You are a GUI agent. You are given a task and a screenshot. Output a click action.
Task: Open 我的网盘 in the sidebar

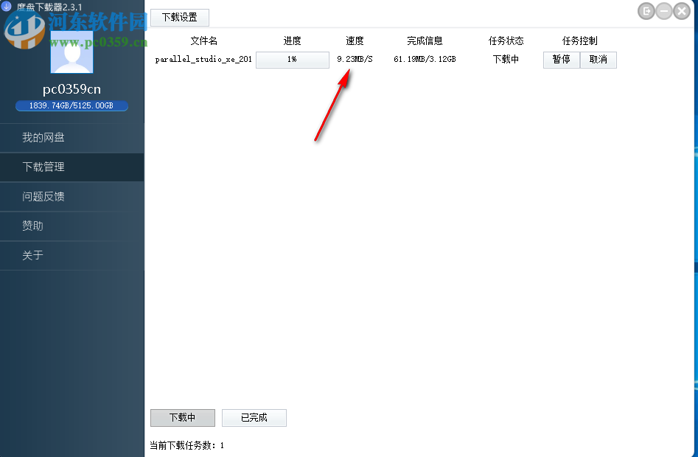(x=44, y=137)
